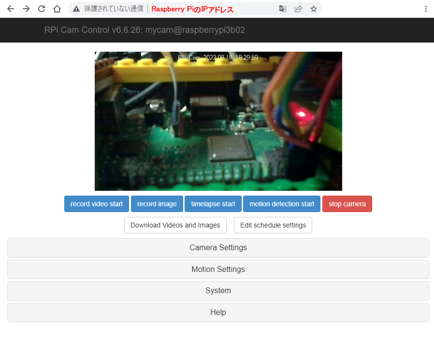Expand the System panel
This screenshot has width=434, height=356.
tap(218, 291)
